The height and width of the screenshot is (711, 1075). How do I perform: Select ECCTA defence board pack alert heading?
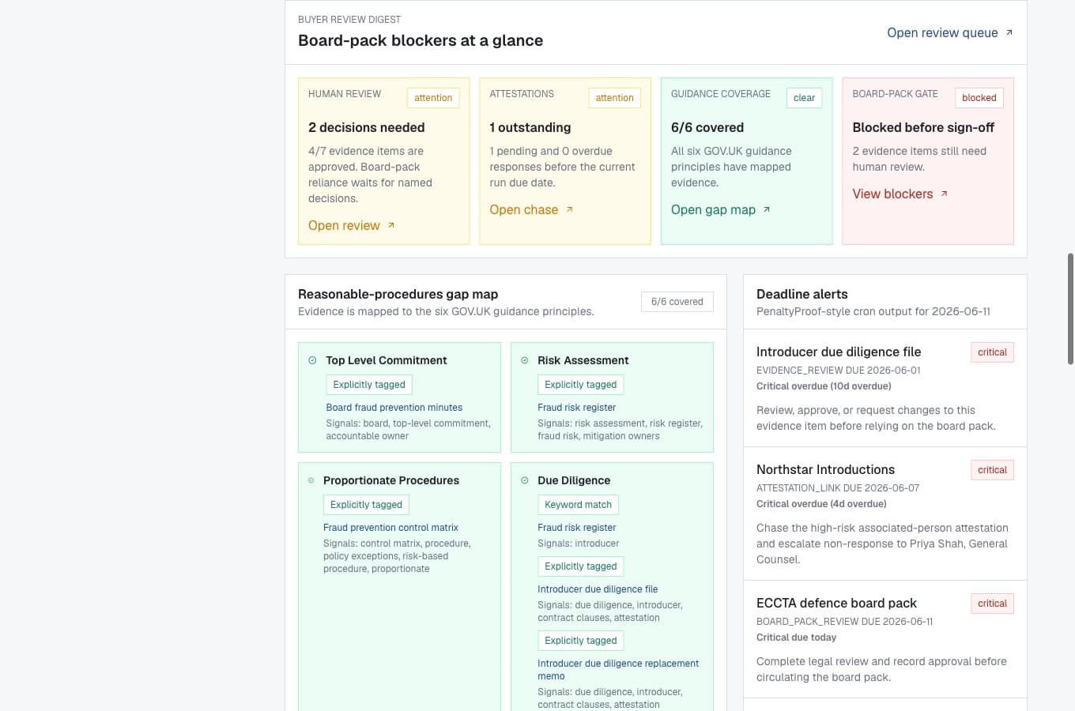(x=836, y=604)
